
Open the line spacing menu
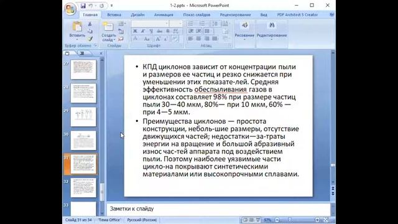tap(215, 24)
